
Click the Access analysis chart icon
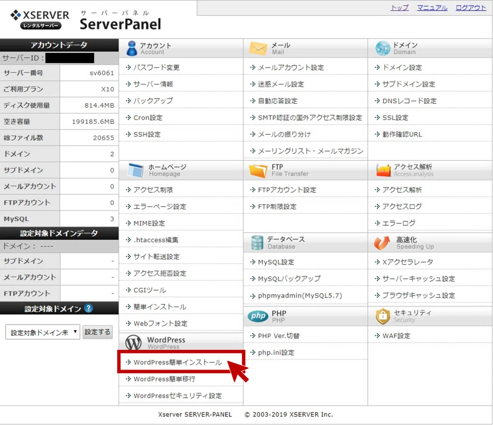click(383, 170)
